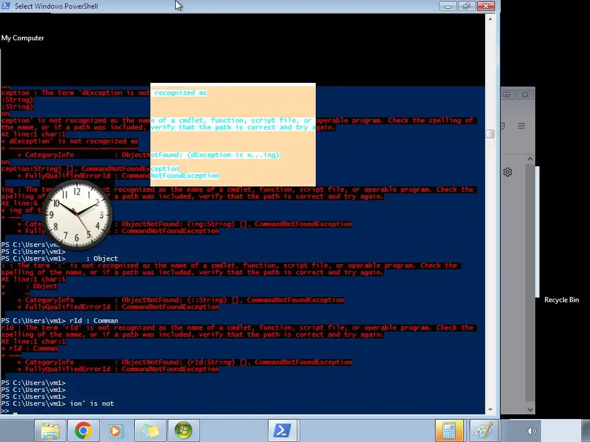The width and height of the screenshot is (590, 442).
Task: Click PowerShell scrollbar up arrow
Action: coord(490,18)
